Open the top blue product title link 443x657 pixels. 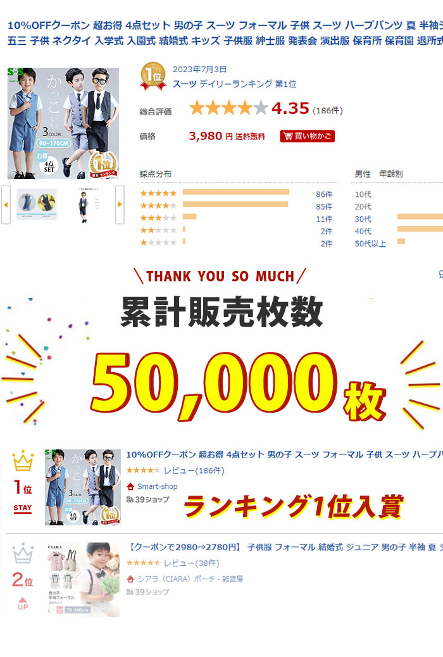225,33
